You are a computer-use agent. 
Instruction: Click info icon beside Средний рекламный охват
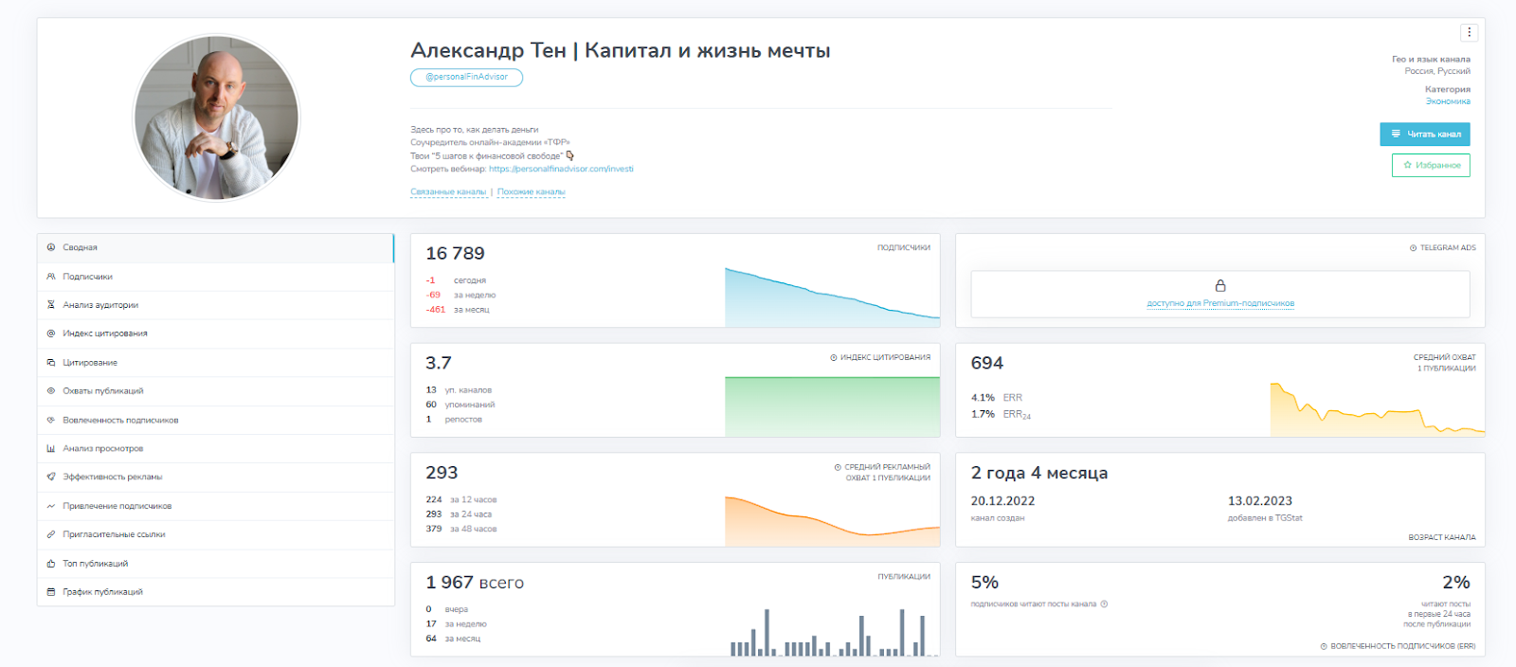tap(838, 467)
